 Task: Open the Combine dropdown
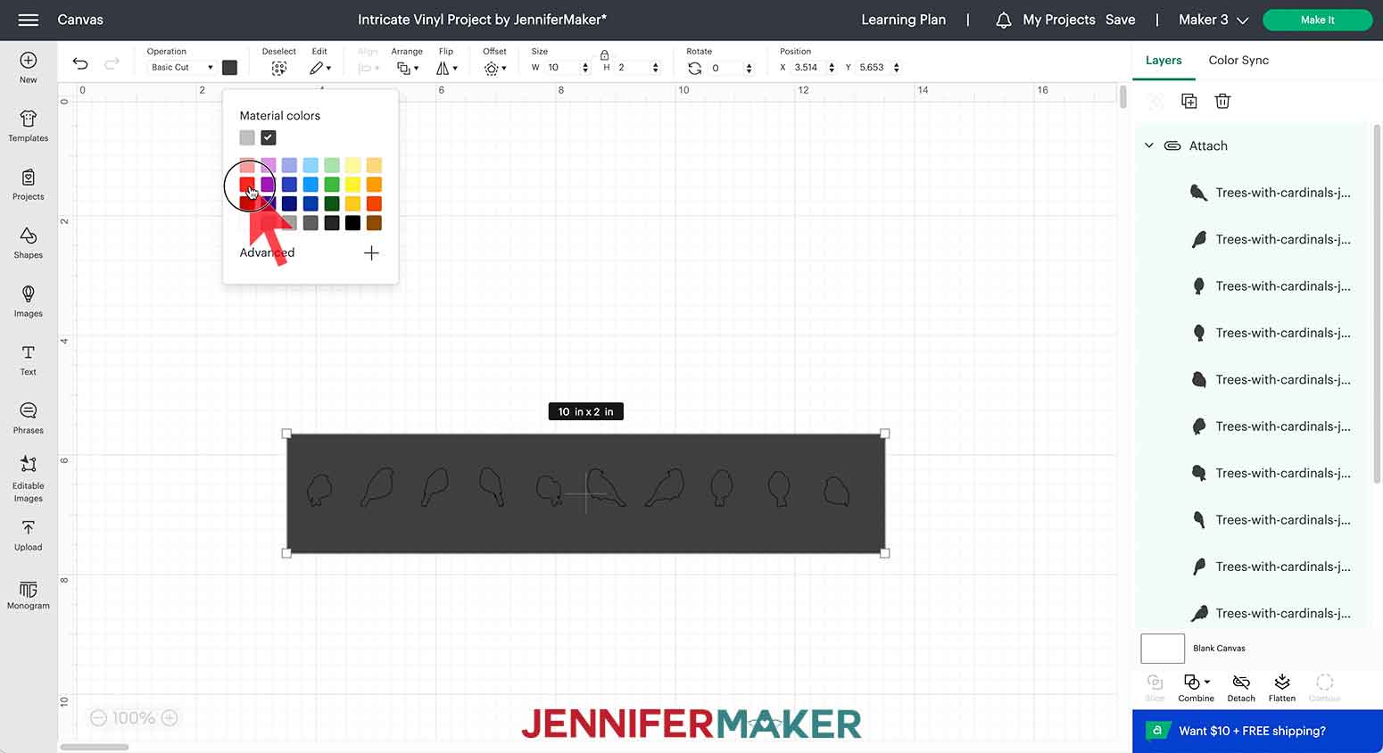(x=1196, y=682)
